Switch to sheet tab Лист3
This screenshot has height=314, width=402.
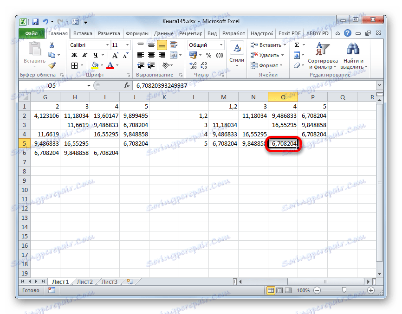[x=109, y=282]
